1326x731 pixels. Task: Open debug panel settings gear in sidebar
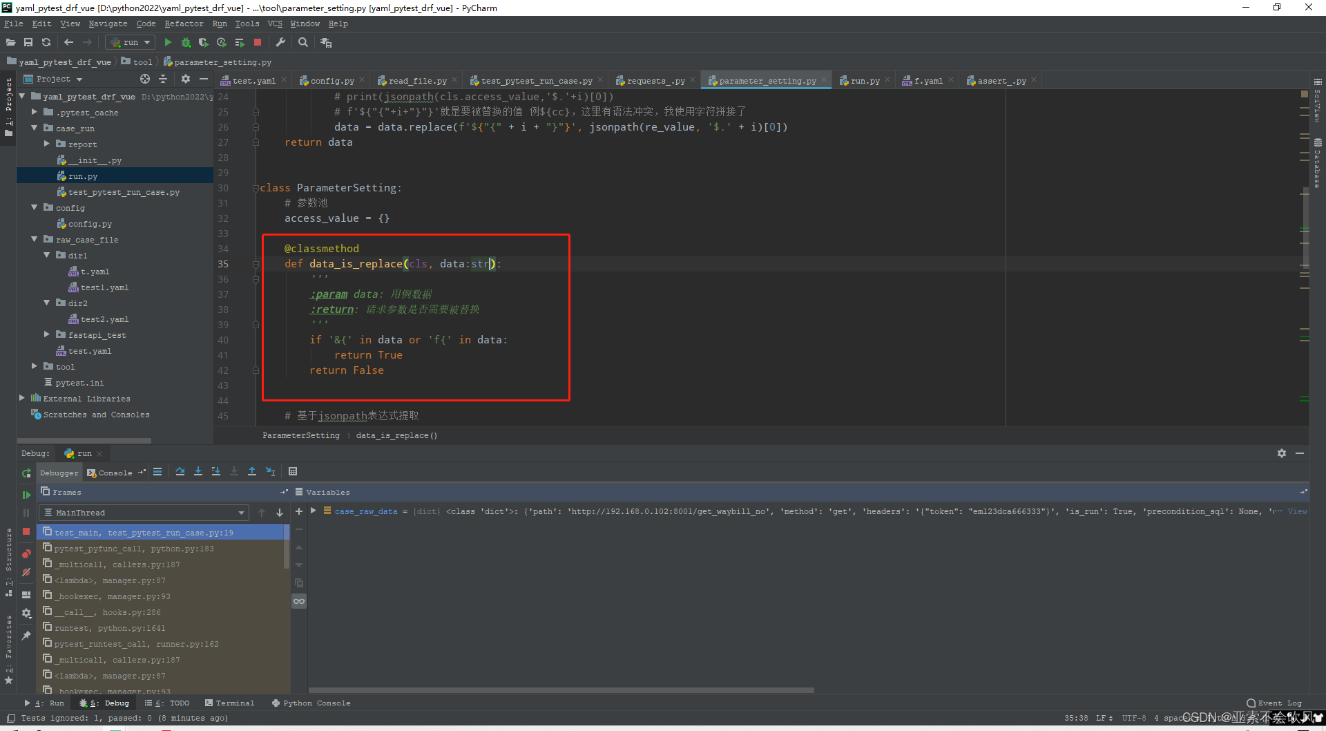pyautogui.click(x=26, y=613)
